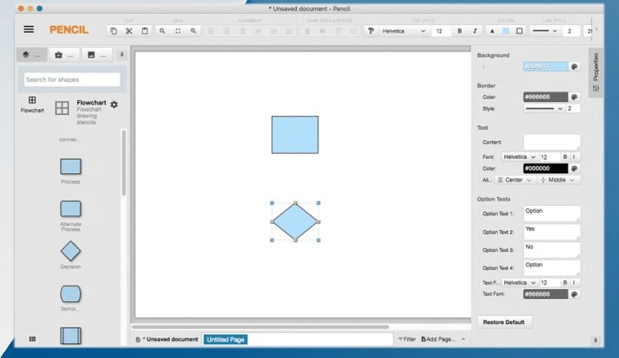The width and height of the screenshot is (619, 358).
Task: Click the border color #666666 swatch
Action: point(546,97)
